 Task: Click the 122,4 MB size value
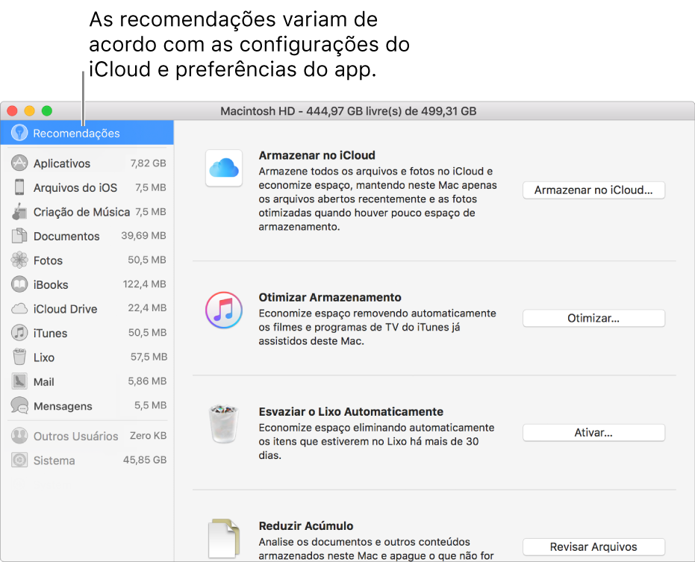145,284
